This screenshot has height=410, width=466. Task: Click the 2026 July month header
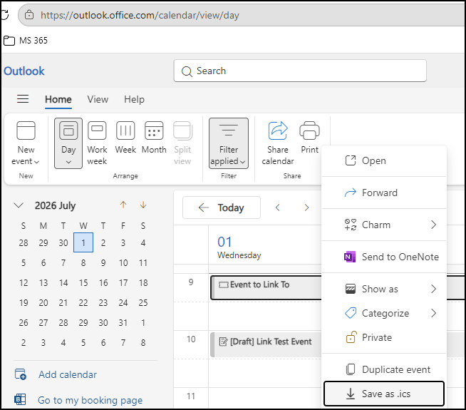coord(55,205)
